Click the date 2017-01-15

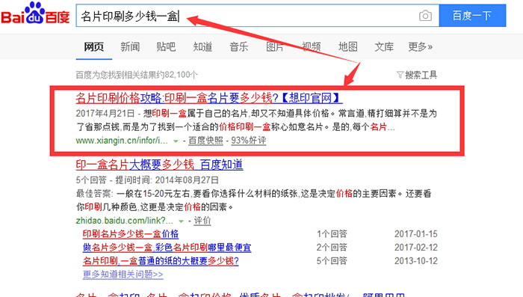click(x=416, y=234)
